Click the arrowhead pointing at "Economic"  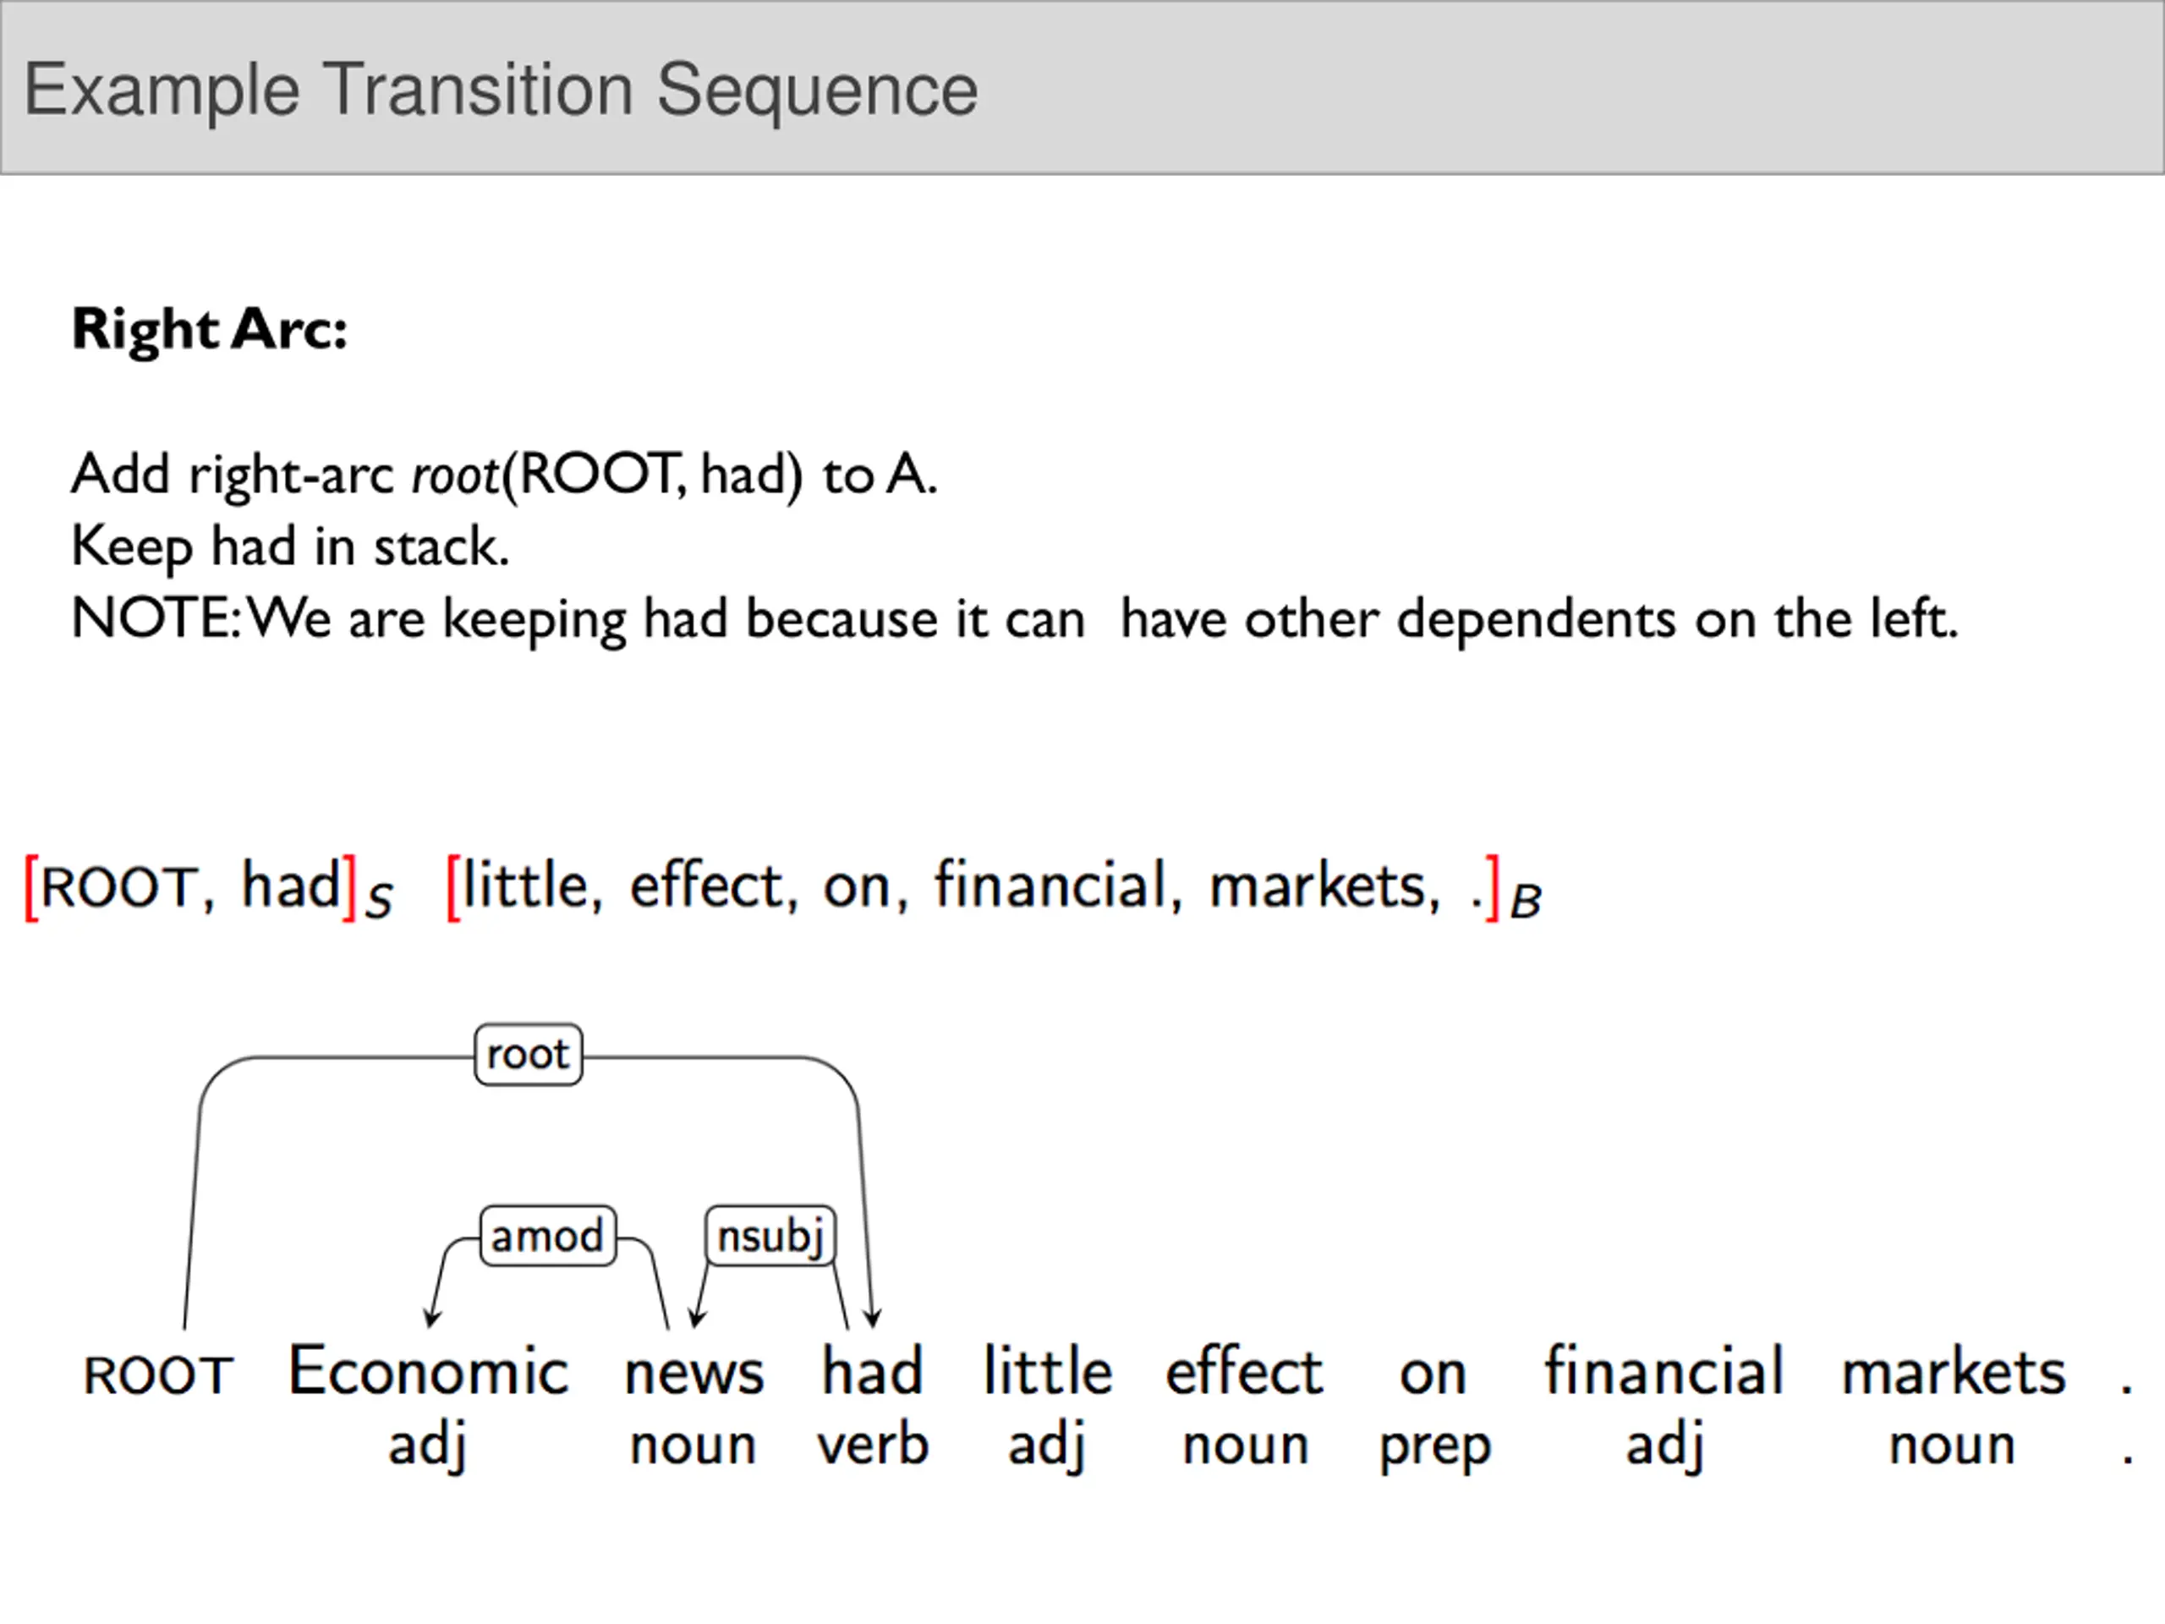430,1319
